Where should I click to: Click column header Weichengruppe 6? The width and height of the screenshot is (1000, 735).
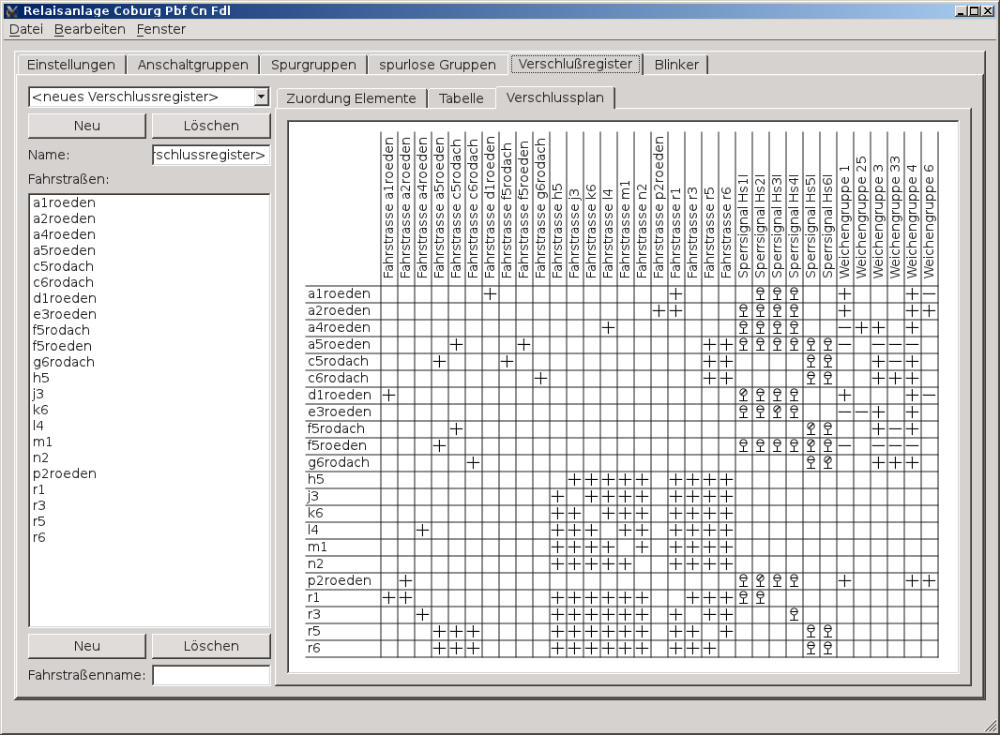click(x=930, y=221)
